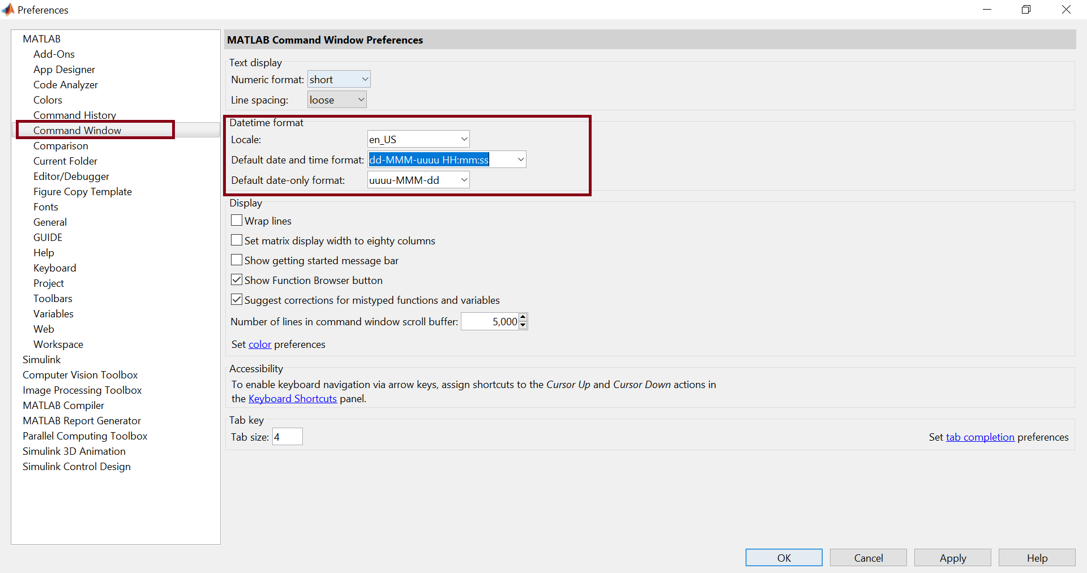
Task: Select Figure Copy Template preferences
Action: [x=83, y=191]
